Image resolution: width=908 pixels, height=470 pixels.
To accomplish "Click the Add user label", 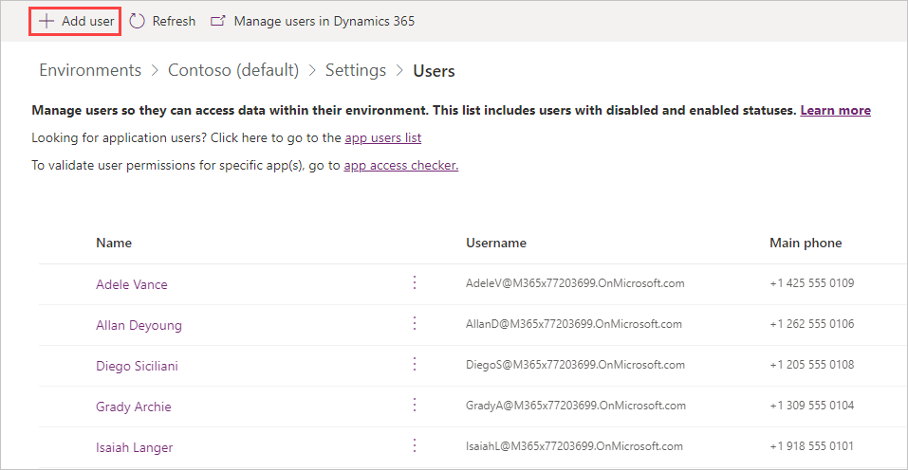I will 88,22.
